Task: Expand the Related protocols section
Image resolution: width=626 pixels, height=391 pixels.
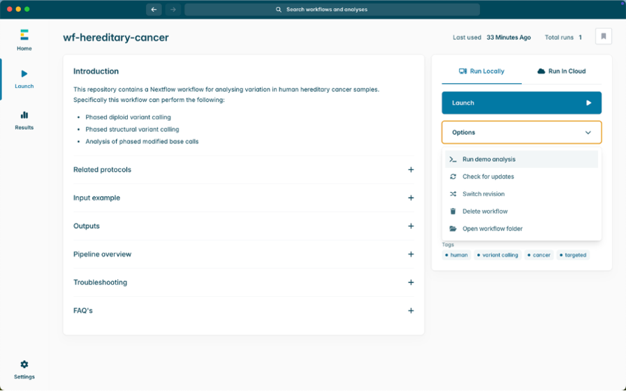Action: 244,170
